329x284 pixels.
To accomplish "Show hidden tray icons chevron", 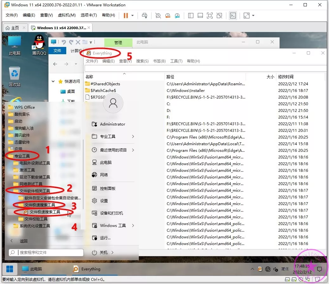I will 252,269.
